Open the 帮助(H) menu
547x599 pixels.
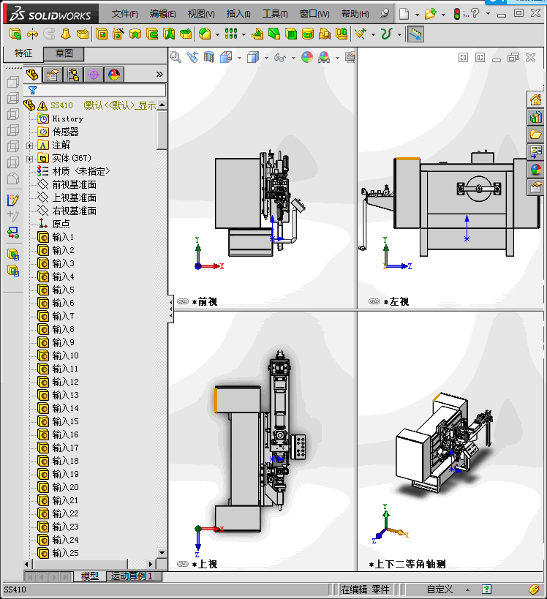click(x=355, y=14)
